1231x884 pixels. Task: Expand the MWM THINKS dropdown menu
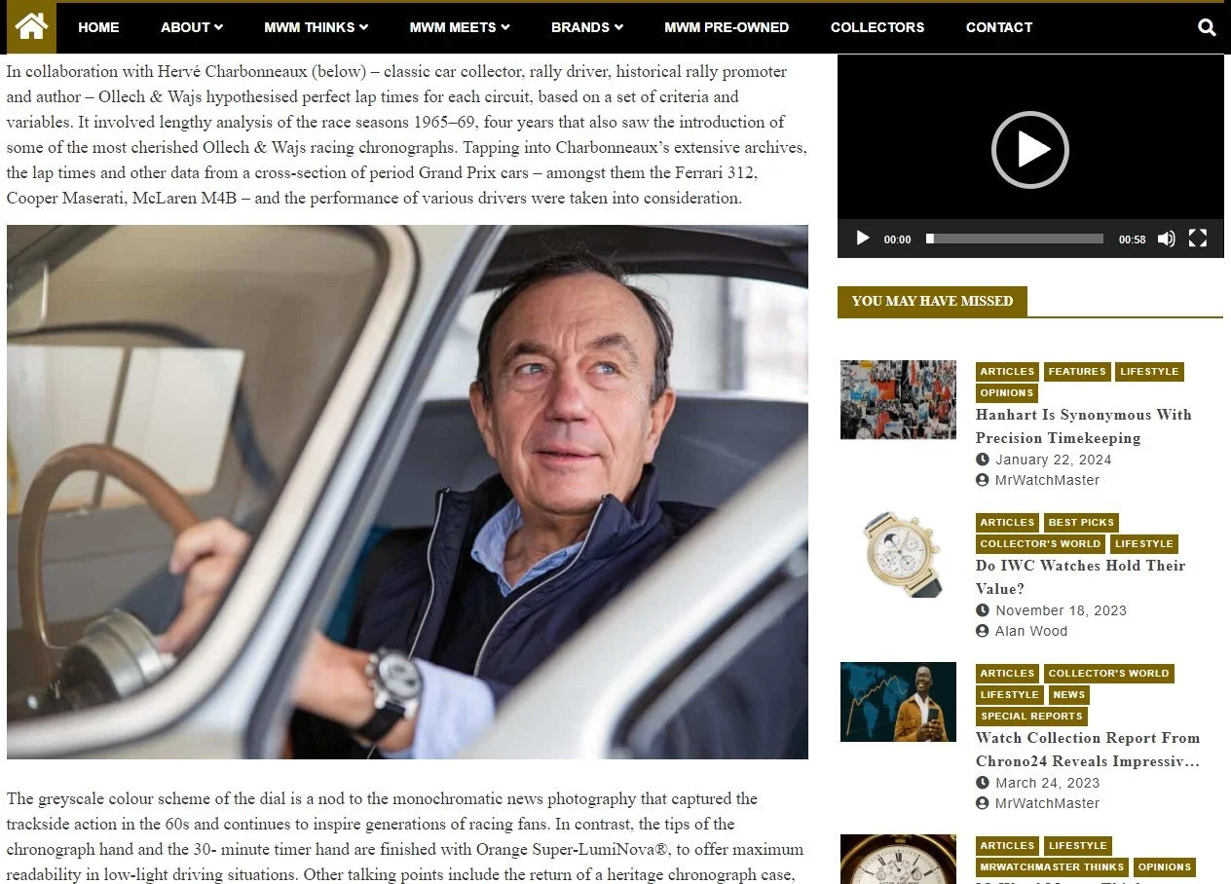pyautogui.click(x=317, y=27)
